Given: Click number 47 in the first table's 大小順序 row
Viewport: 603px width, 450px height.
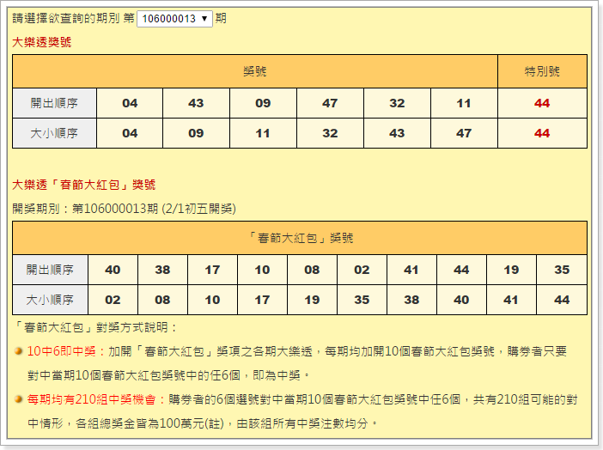Looking at the screenshot, I should click(464, 133).
